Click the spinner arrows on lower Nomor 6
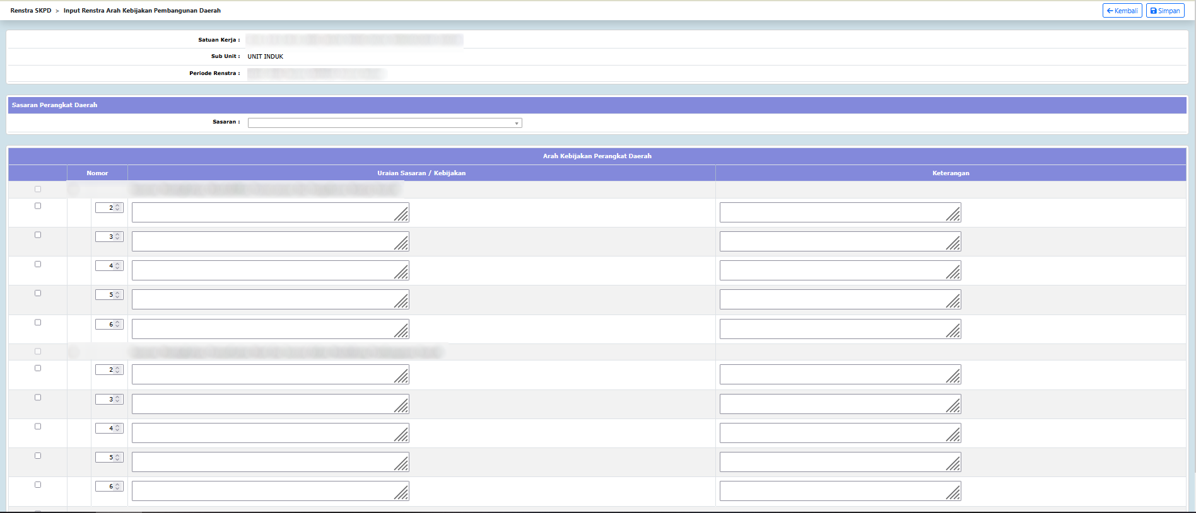Viewport: 1196px width, 513px height. coord(118,487)
